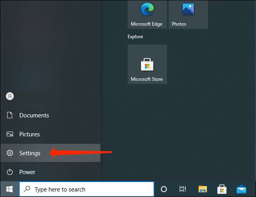Image resolution: width=256 pixels, height=197 pixels.
Task: Click the Pictures image icon
Action: [10, 134]
